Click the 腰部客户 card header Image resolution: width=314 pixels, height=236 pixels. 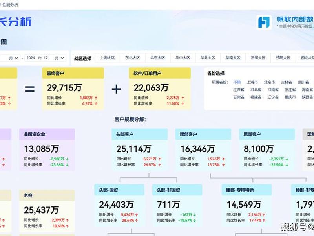[x=203, y=134]
